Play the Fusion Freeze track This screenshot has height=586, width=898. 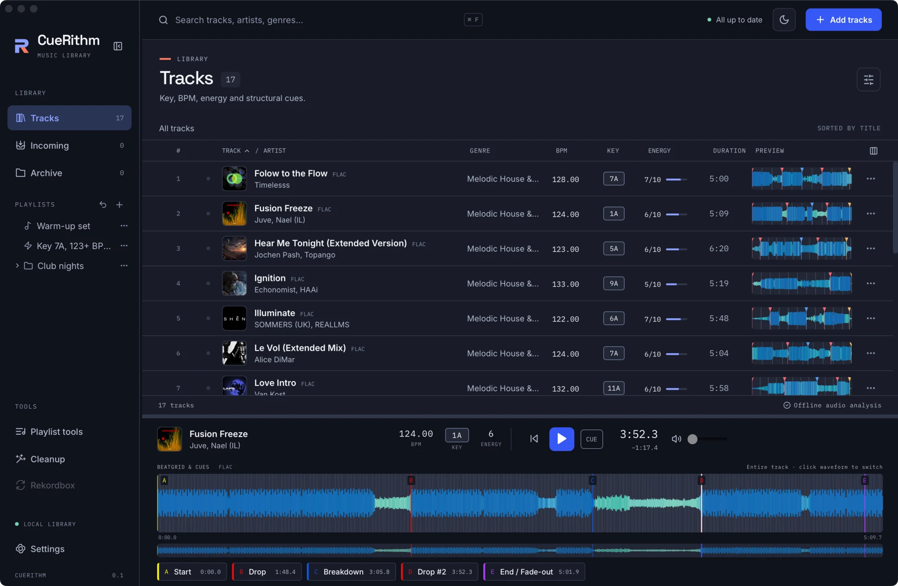(561, 439)
